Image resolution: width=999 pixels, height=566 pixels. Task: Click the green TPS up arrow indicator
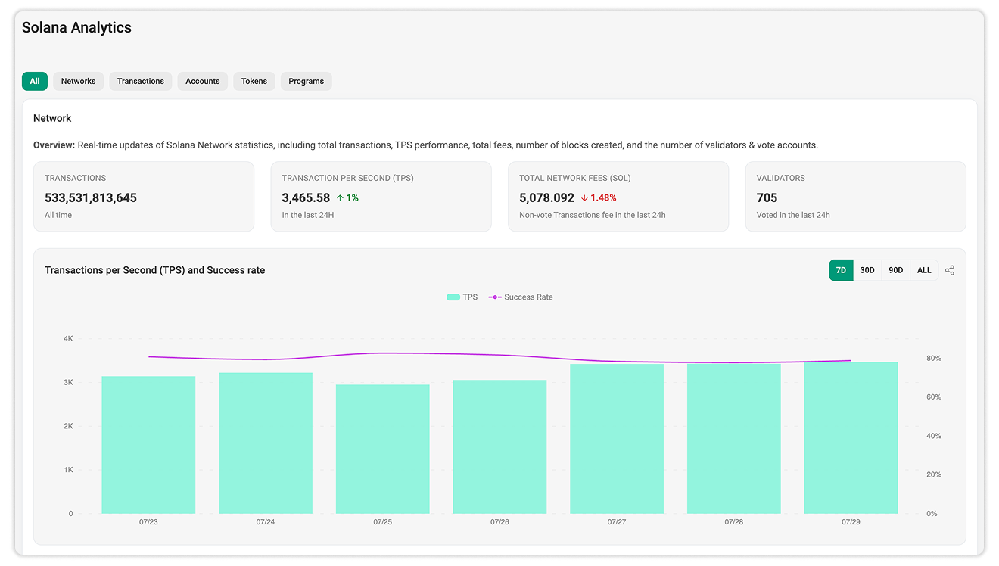(341, 197)
